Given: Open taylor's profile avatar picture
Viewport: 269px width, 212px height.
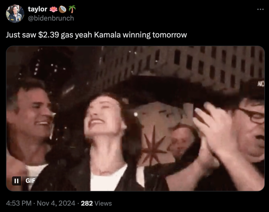Looking at the screenshot, I should click(x=15, y=14).
